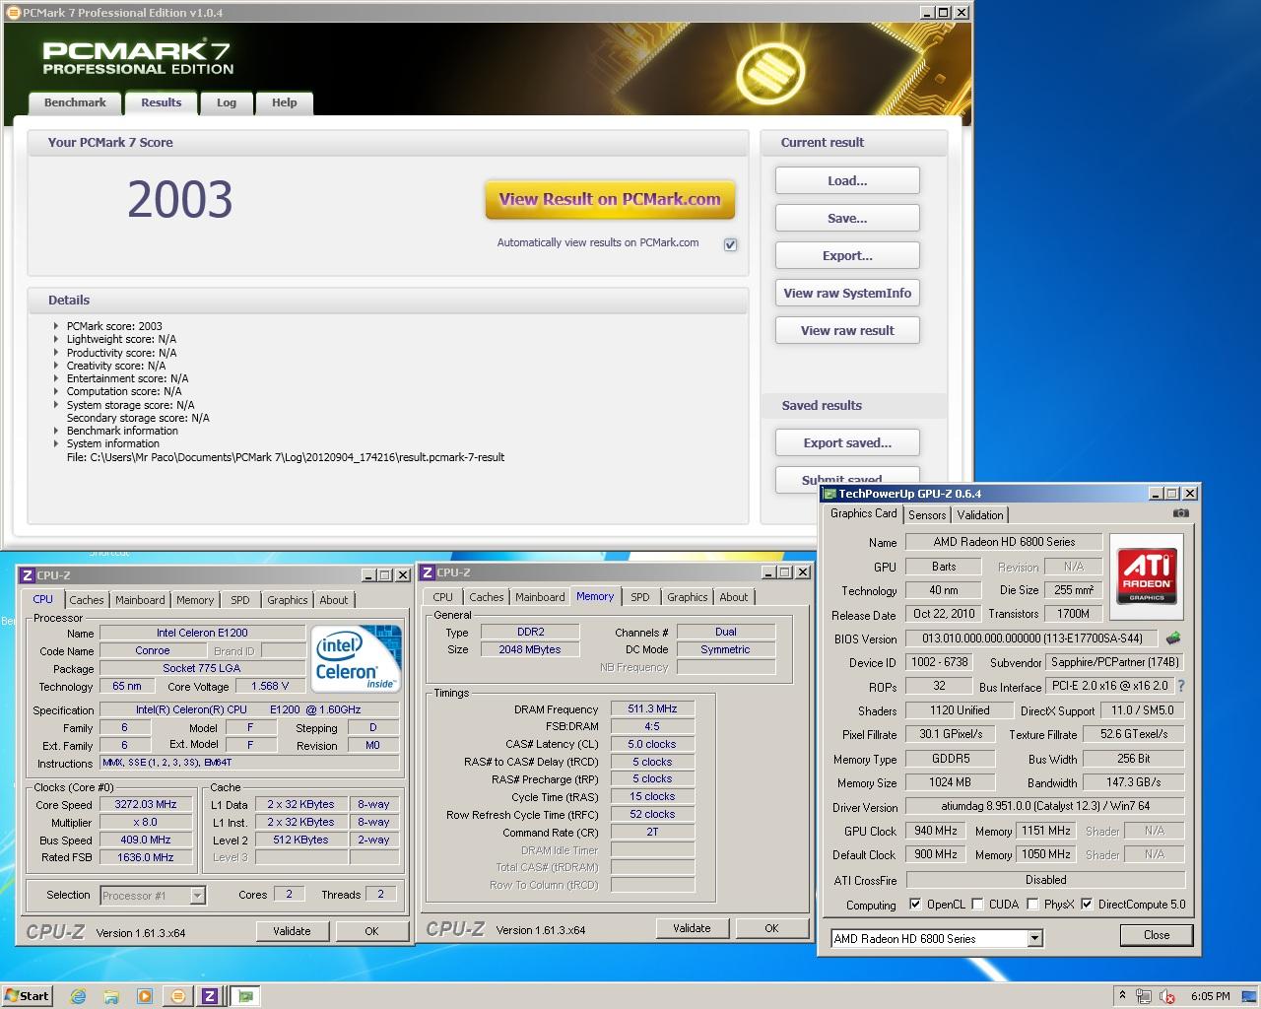Click the Core Speed 3272.03 MHz field
The height and width of the screenshot is (1009, 1261).
pos(146,805)
